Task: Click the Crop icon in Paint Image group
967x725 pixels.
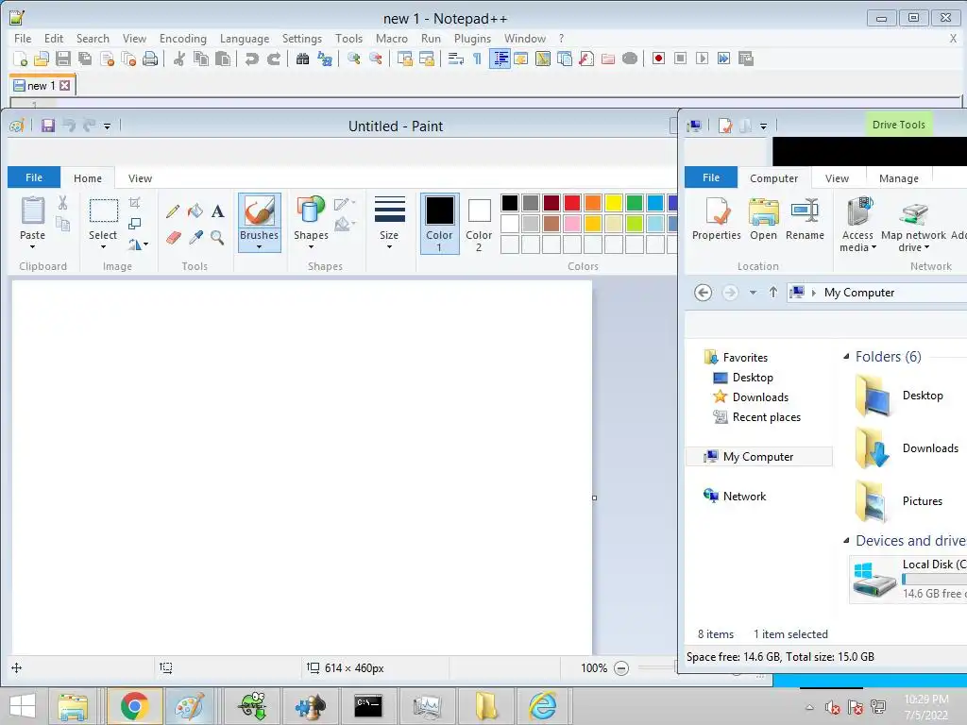Action: 134,203
